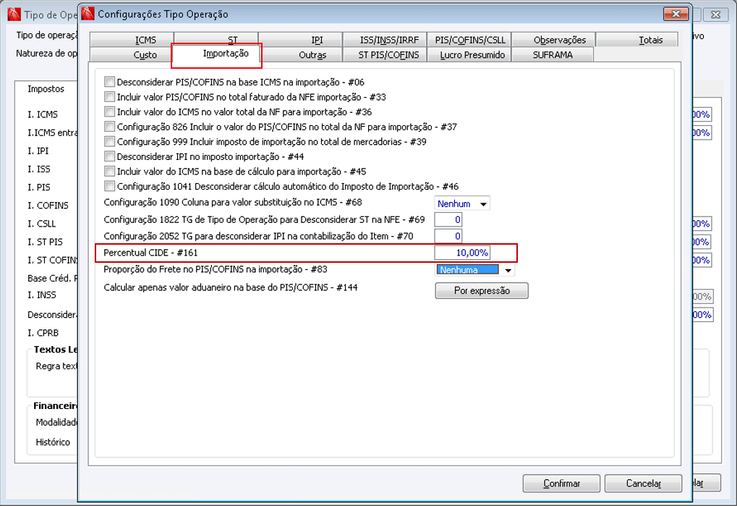Open the Totais tab

click(x=637, y=40)
